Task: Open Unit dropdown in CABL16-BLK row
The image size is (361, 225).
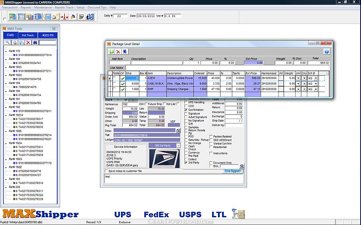Action: (x=298, y=84)
